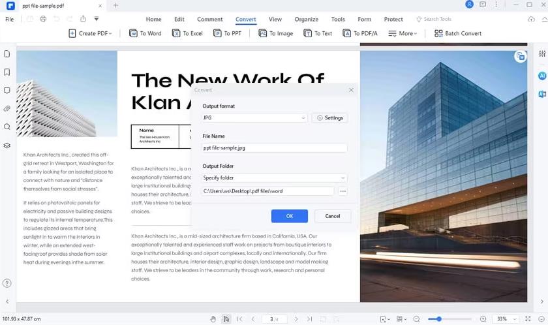Click the zoom in magnifier
This screenshot has height=325, width=548.
483,319
